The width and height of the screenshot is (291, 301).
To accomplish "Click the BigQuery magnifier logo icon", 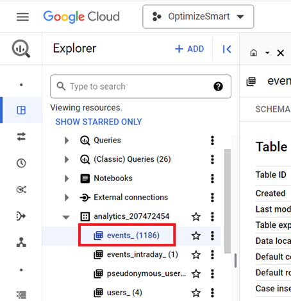I will (21, 49).
